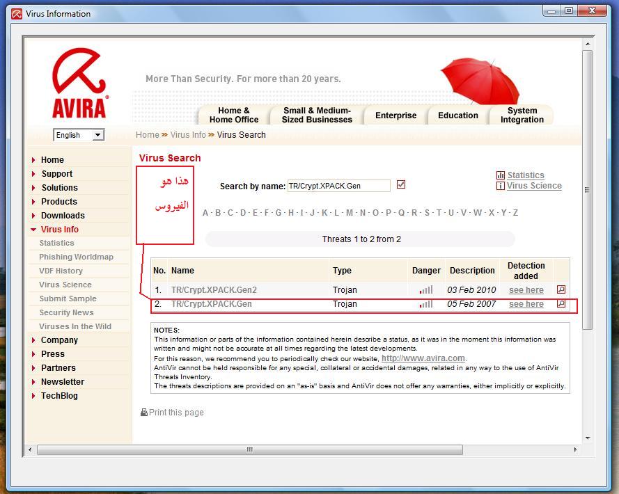
Task: Click the horizontal scrollbar thumb
Action: point(250,450)
